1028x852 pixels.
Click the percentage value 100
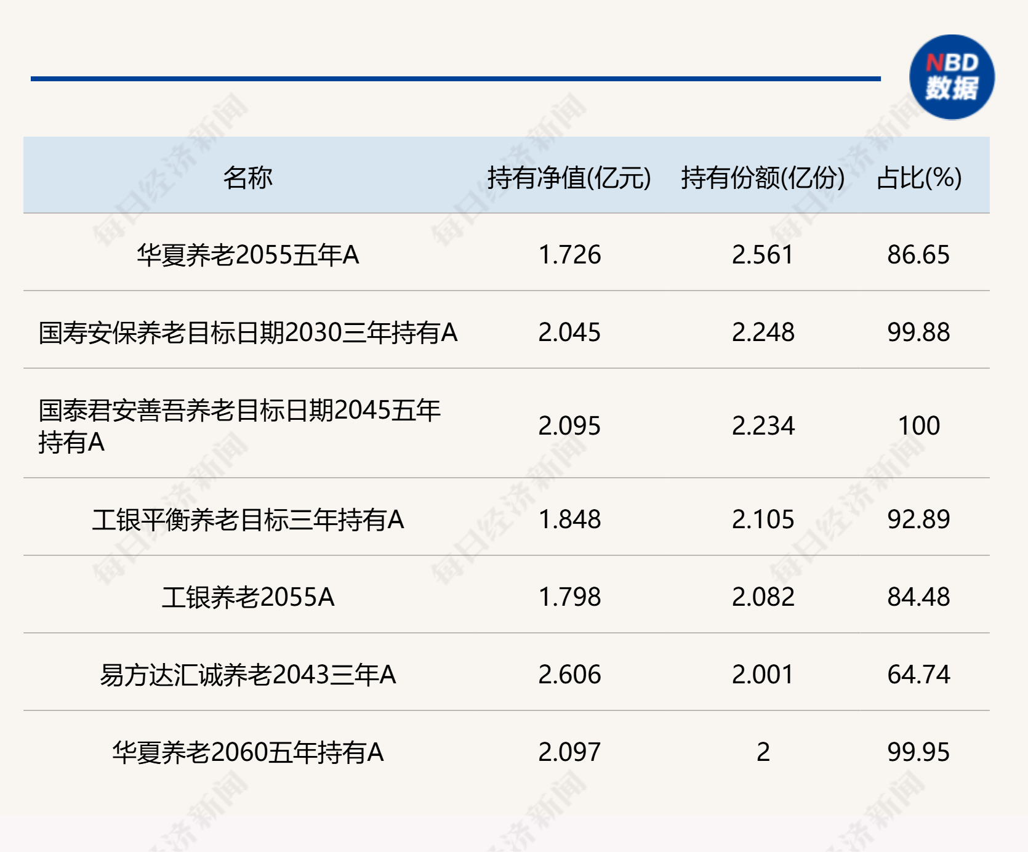tap(919, 426)
